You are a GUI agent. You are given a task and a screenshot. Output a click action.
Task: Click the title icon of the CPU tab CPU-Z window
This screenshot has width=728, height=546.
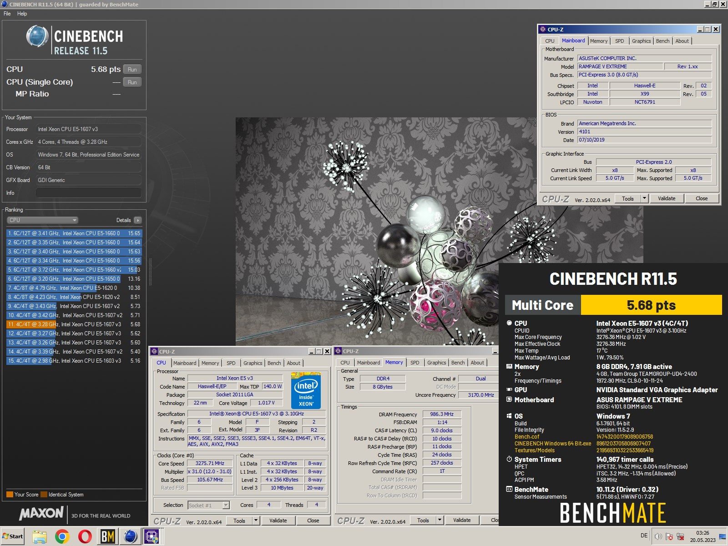[154, 351]
